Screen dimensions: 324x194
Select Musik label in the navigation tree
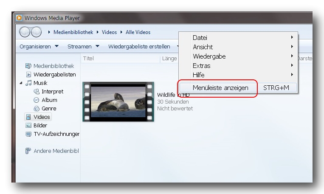click(x=40, y=83)
